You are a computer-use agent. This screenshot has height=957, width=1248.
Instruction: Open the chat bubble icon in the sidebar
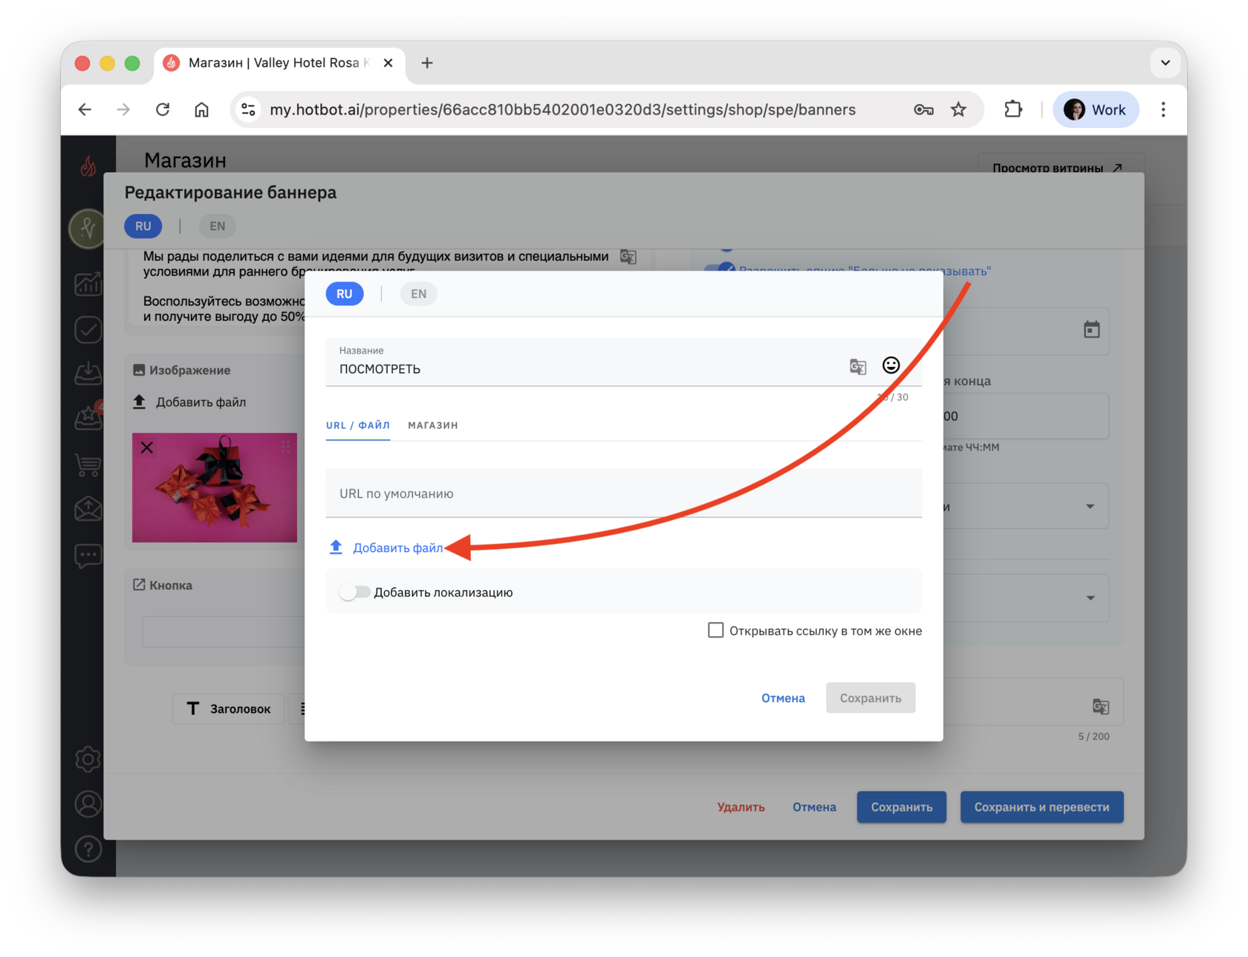88,556
